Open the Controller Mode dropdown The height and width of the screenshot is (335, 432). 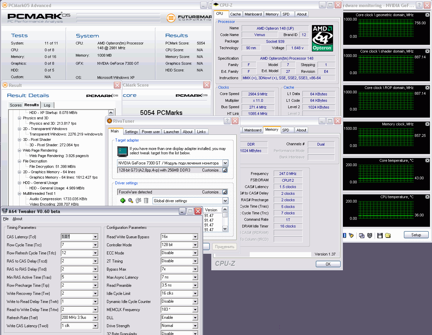coord(195,245)
